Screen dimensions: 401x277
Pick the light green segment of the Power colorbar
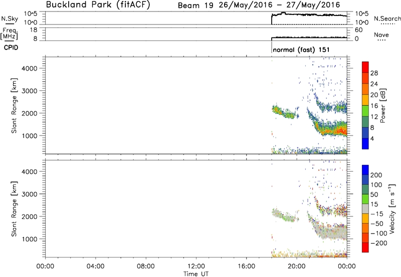[365, 111]
